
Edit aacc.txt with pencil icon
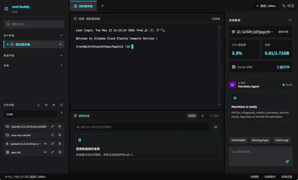coord(53,152)
